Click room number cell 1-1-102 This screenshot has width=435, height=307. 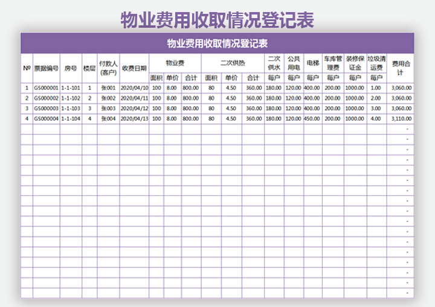click(71, 98)
